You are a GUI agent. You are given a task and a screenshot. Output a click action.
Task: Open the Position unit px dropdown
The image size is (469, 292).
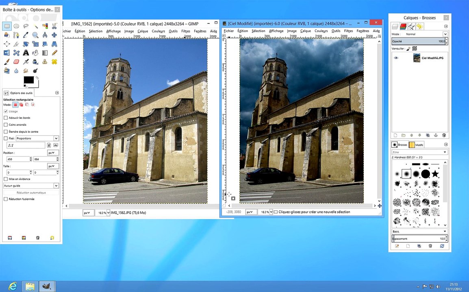coord(53,152)
